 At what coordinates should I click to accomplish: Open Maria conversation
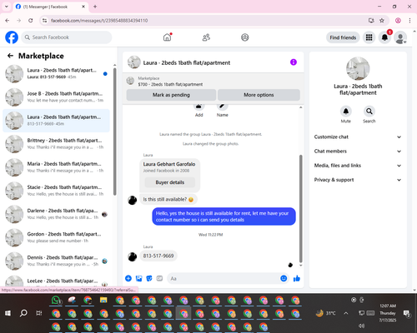coord(56,167)
